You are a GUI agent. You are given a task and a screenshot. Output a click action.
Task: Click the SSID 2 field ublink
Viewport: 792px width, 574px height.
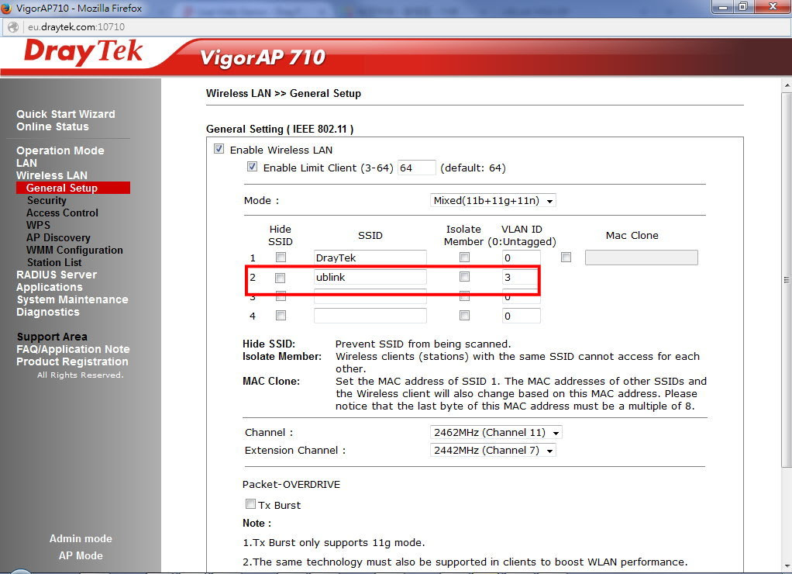tap(370, 277)
